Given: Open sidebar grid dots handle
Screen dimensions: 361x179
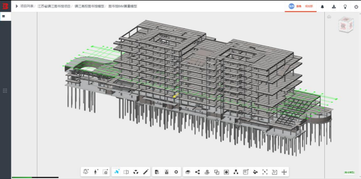Looking at the screenshot, I should point(5,91).
